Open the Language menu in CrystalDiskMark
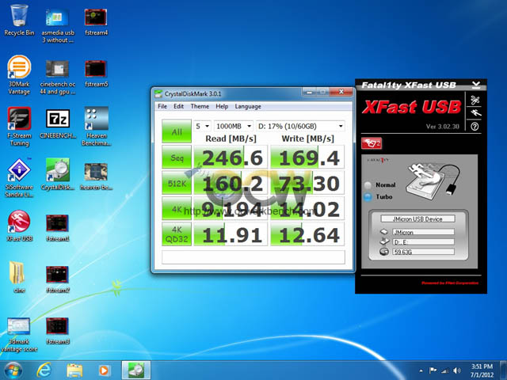The image size is (507, 380). (248, 106)
